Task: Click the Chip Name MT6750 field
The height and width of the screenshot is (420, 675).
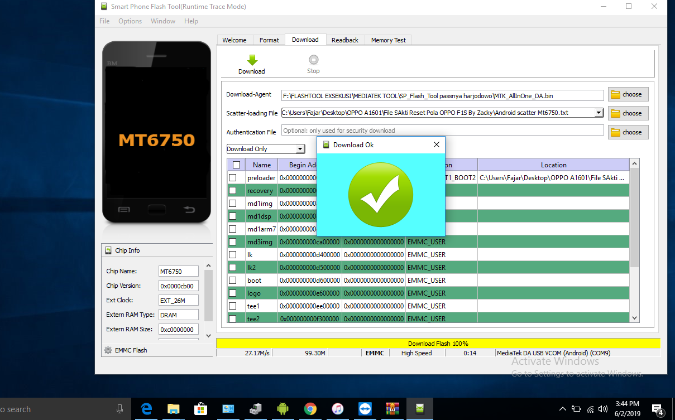Action: tap(179, 271)
